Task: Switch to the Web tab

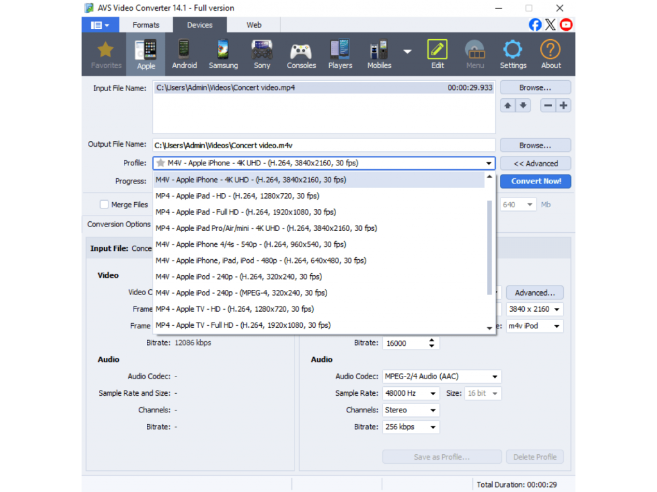Action: click(254, 25)
